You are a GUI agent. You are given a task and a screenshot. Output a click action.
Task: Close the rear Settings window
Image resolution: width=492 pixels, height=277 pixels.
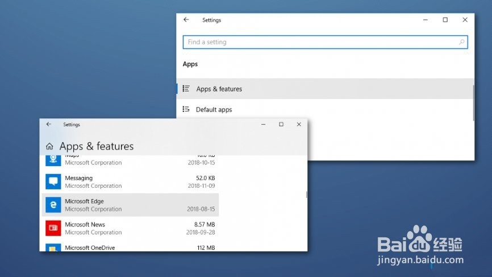click(465, 20)
